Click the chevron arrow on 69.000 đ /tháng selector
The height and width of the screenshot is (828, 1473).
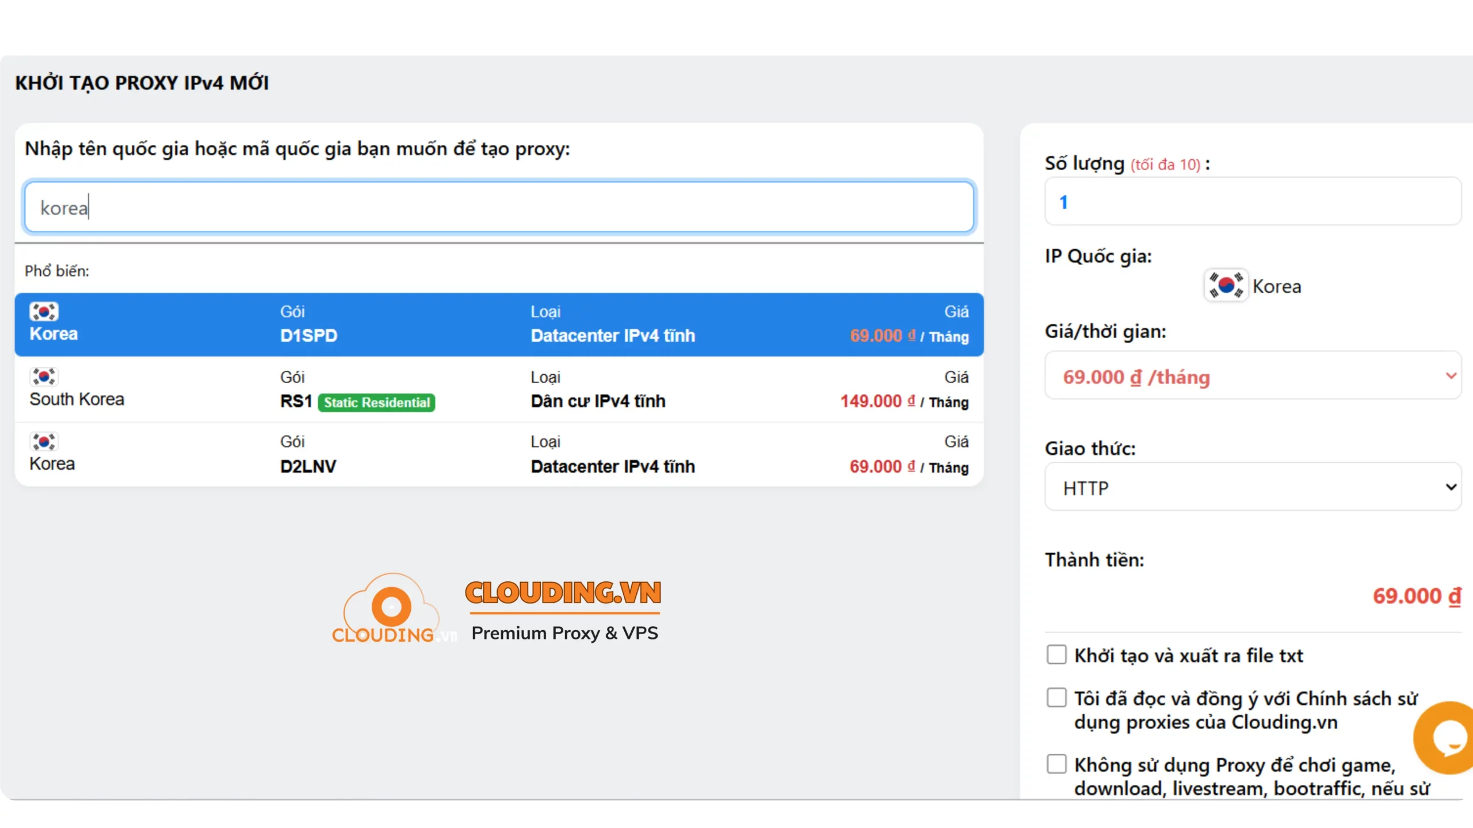point(1451,376)
